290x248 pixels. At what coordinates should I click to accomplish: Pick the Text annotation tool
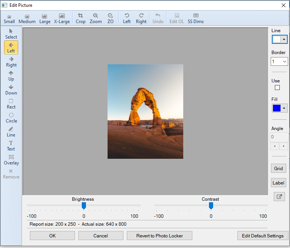(11, 146)
